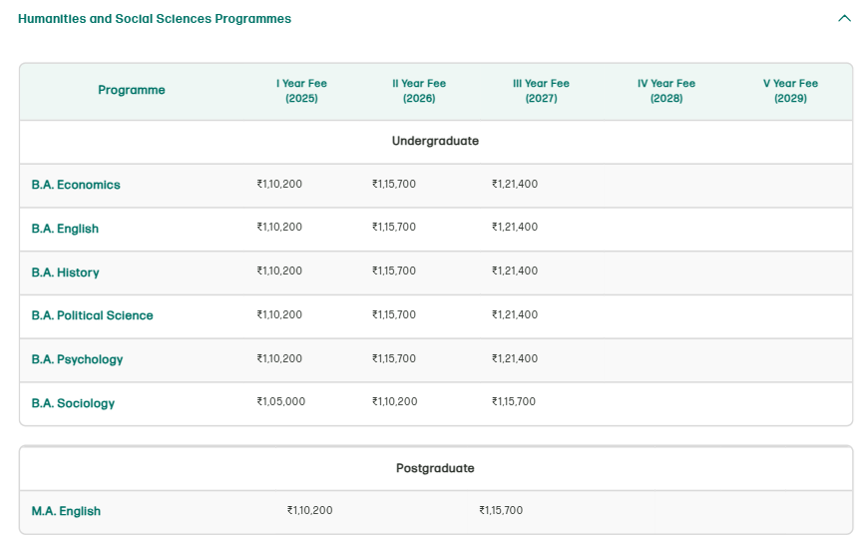Click B.A. Psychology second year fee ₹1,15,700
This screenshot has height=545, width=866.
pos(394,358)
